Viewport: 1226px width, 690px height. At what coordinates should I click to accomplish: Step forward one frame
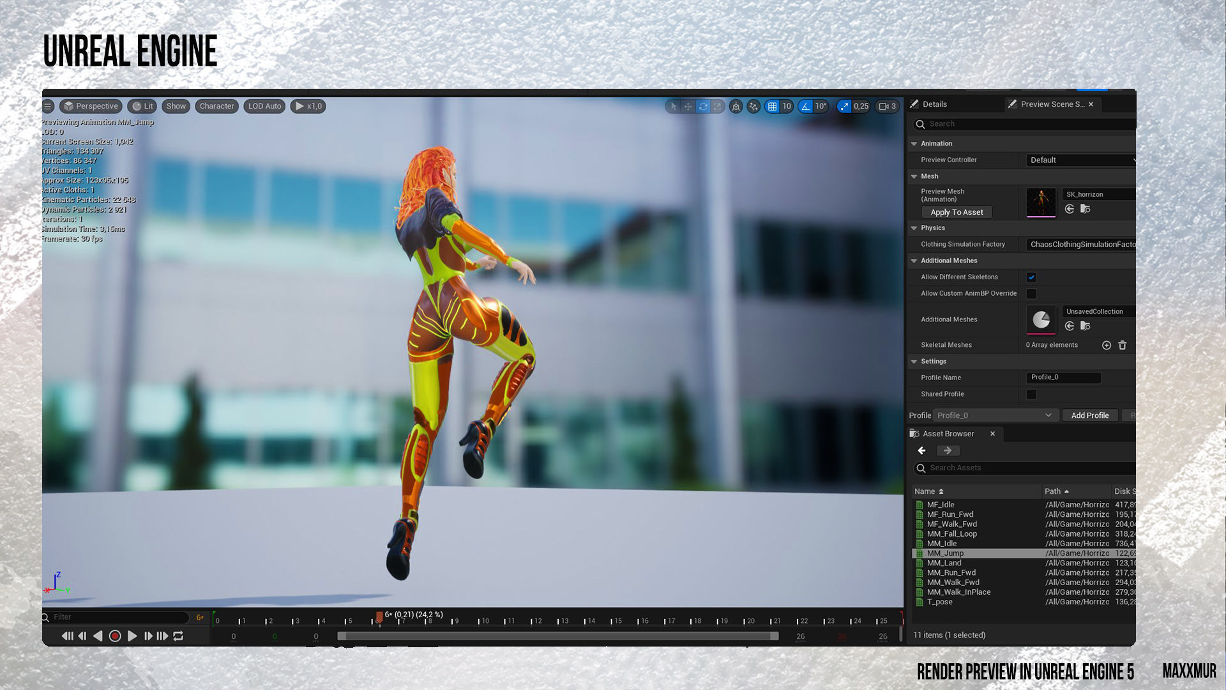coord(148,636)
